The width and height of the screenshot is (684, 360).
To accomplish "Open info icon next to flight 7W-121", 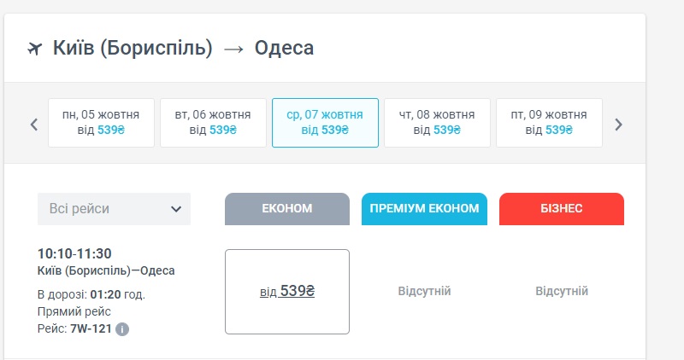I will coord(122,328).
